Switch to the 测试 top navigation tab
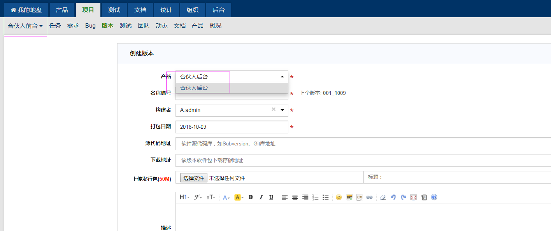This screenshot has height=231, width=551. 114,10
